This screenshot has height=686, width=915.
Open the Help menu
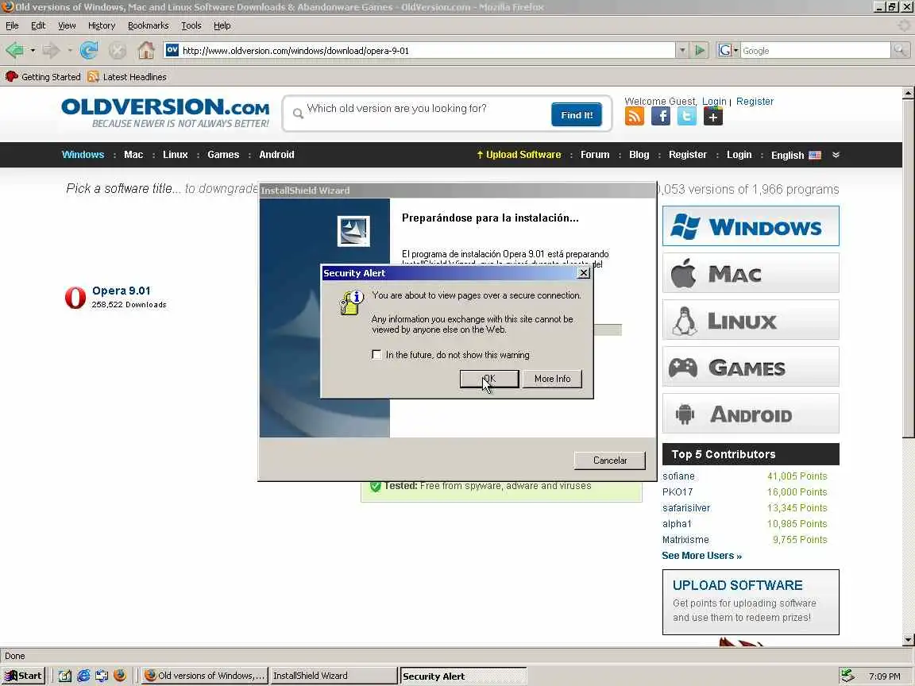222,25
